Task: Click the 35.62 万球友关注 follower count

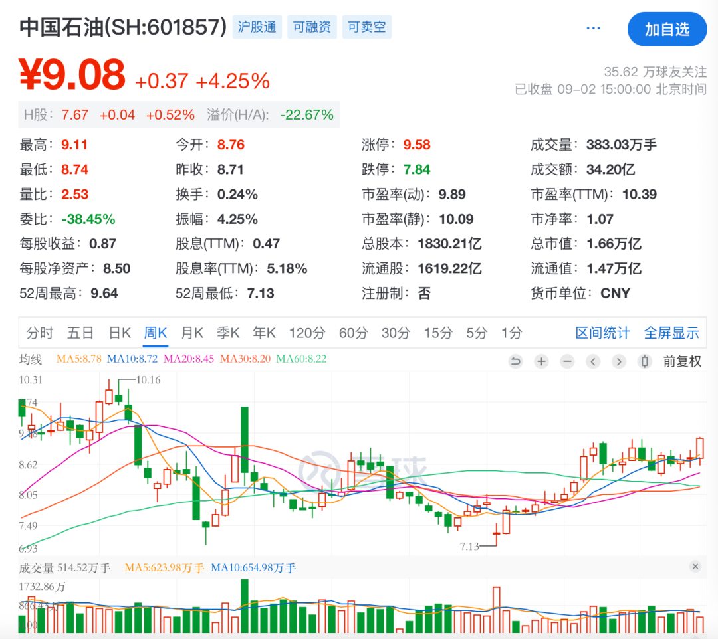Action: coord(656,72)
